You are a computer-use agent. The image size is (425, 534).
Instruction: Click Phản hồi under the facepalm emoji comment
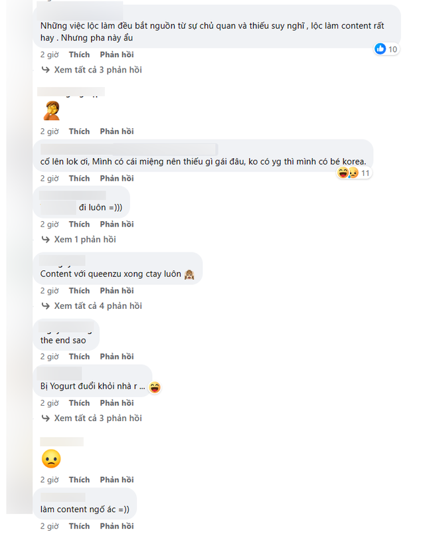click(x=117, y=132)
